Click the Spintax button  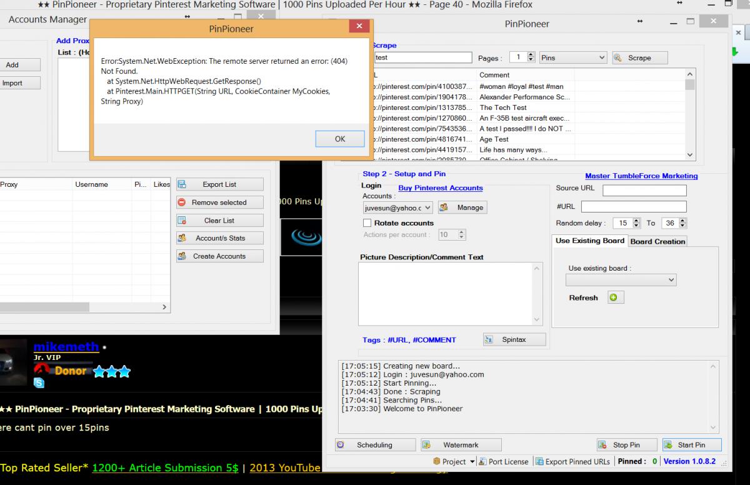click(x=515, y=339)
